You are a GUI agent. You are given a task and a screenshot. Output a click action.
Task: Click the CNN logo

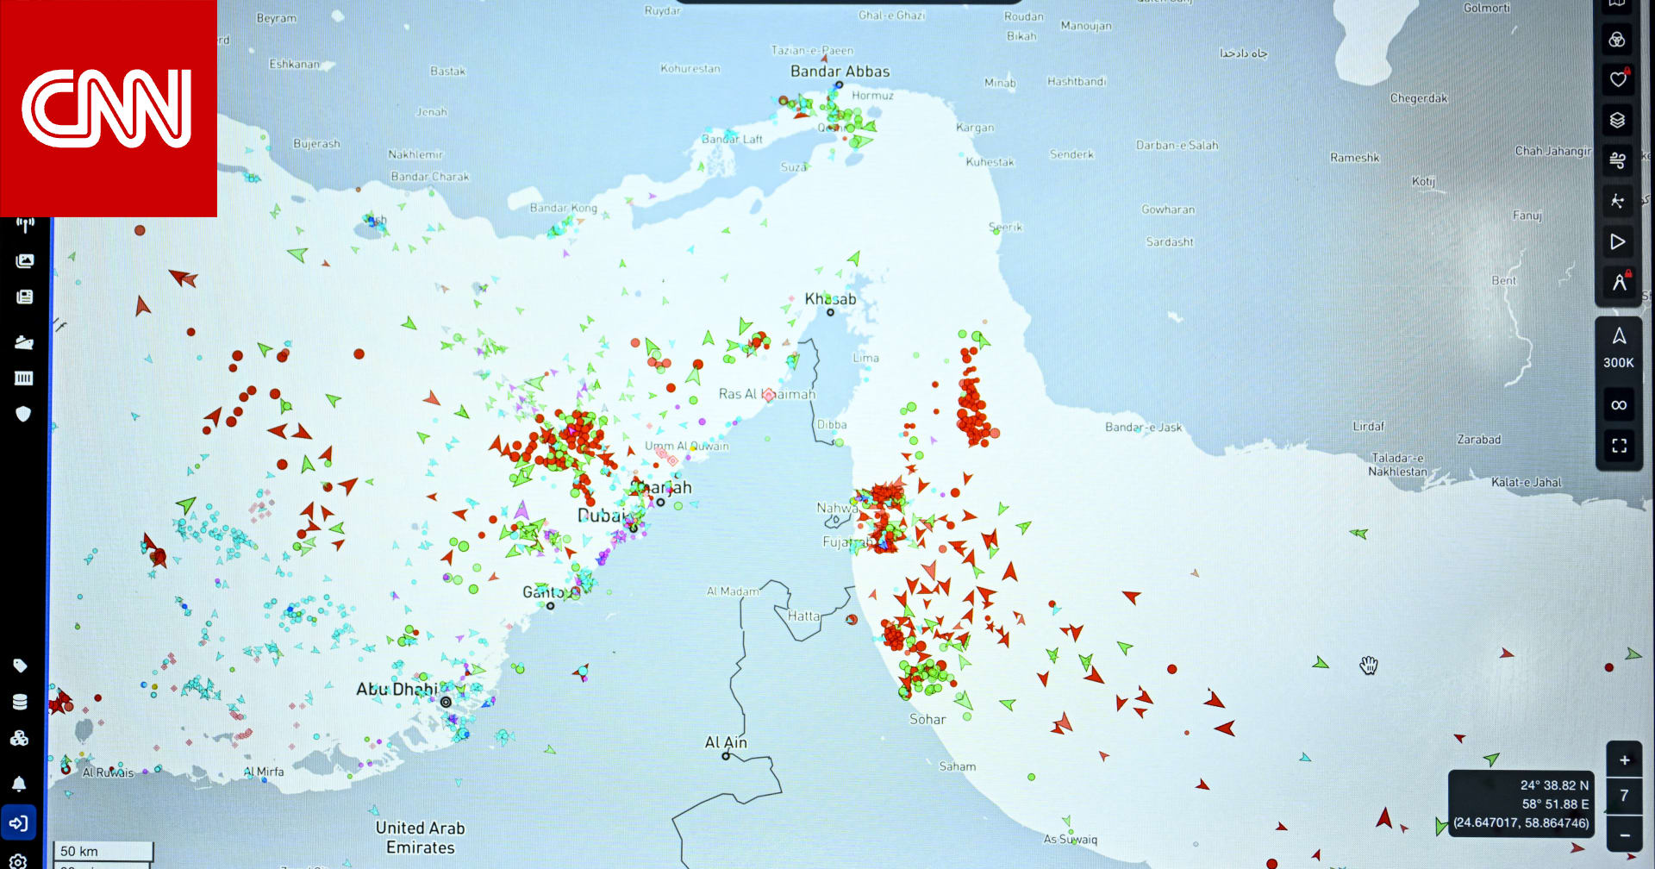(108, 108)
